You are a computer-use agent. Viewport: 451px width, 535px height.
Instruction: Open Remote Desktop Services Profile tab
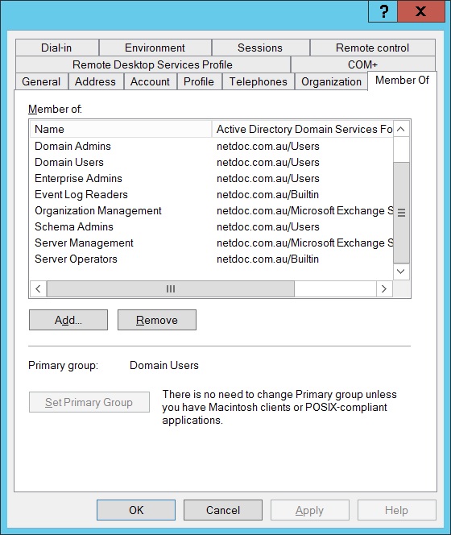tap(152, 64)
